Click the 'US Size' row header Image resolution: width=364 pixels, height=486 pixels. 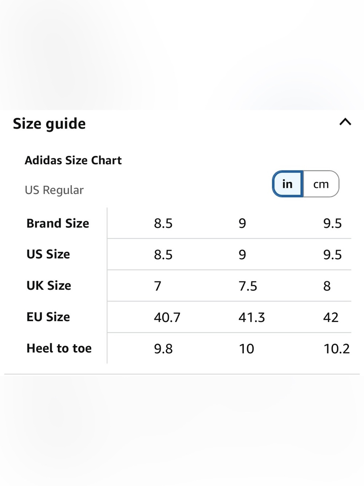[x=48, y=254]
